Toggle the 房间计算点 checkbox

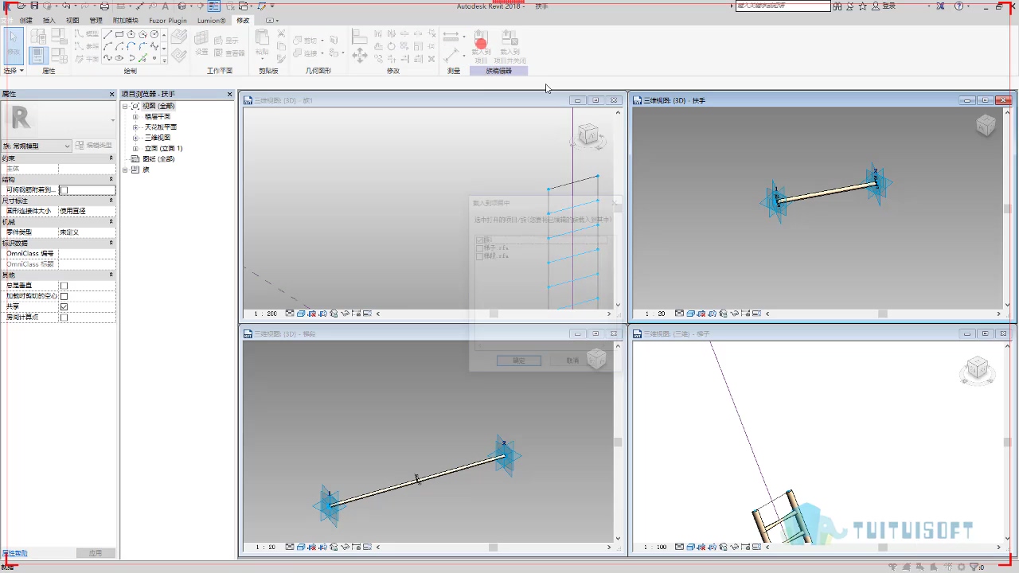click(64, 317)
